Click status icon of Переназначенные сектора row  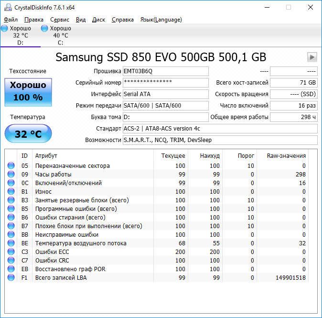click(11, 165)
